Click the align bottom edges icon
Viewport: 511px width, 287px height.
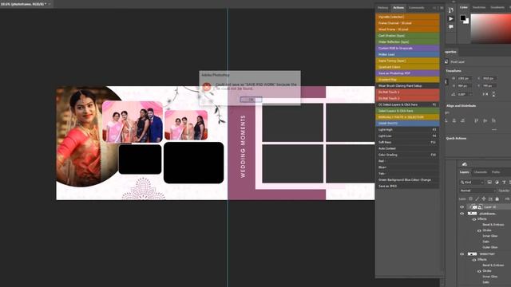[x=493, y=120]
